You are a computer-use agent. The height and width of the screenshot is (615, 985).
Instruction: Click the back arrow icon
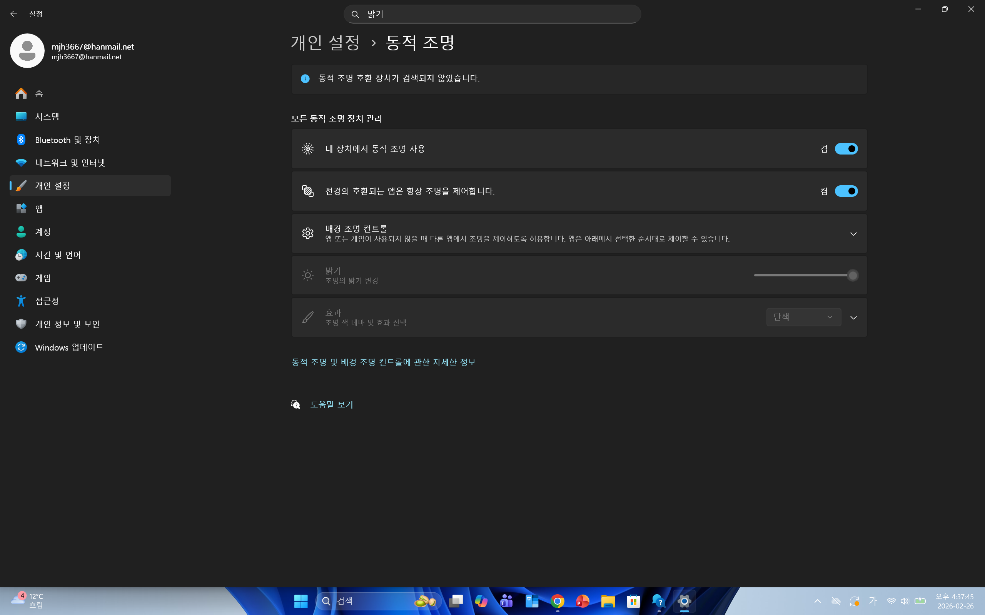(14, 13)
